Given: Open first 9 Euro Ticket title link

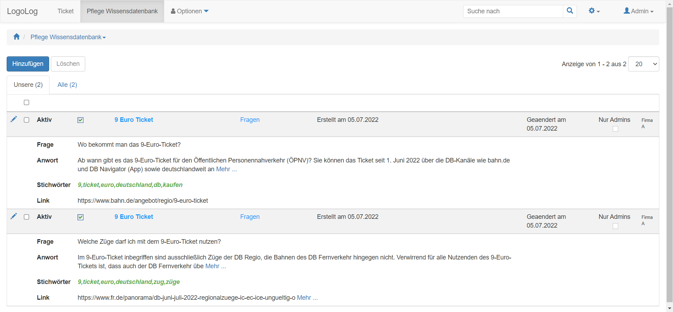Looking at the screenshot, I should pyautogui.click(x=134, y=120).
